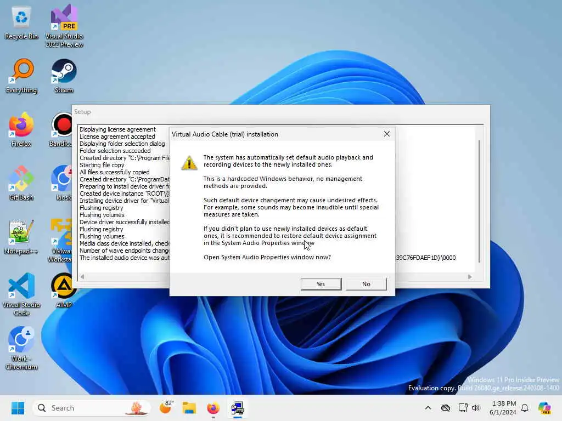Switch to Firefox in the taskbar

point(213,408)
